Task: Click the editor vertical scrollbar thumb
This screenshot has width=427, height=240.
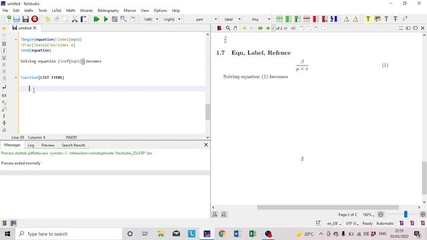Action: (207, 111)
